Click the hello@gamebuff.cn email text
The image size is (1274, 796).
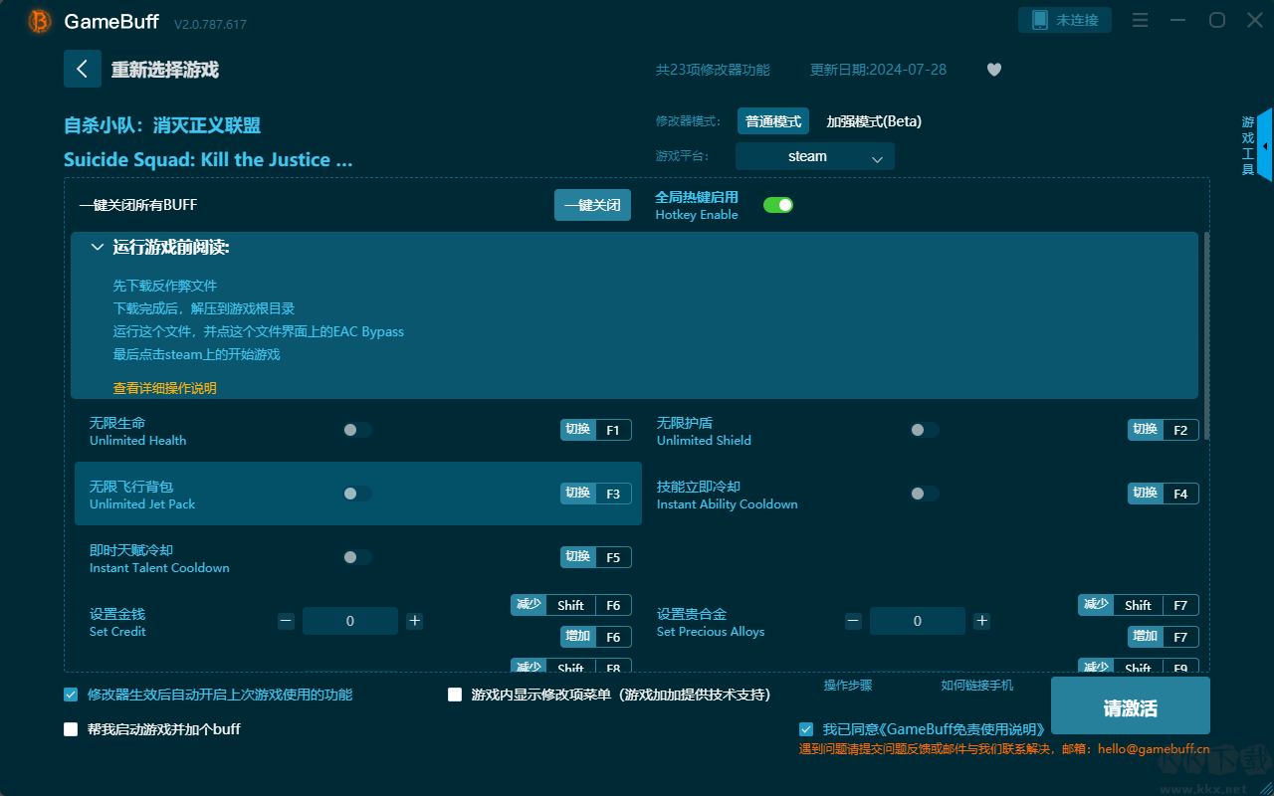click(x=1154, y=749)
